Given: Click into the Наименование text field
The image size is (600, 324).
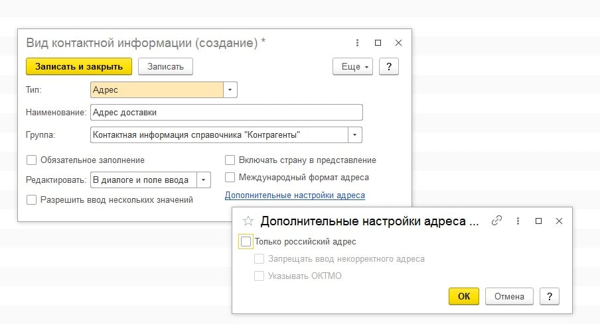Looking at the screenshot, I should pyautogui.click(x=226, y=112).
